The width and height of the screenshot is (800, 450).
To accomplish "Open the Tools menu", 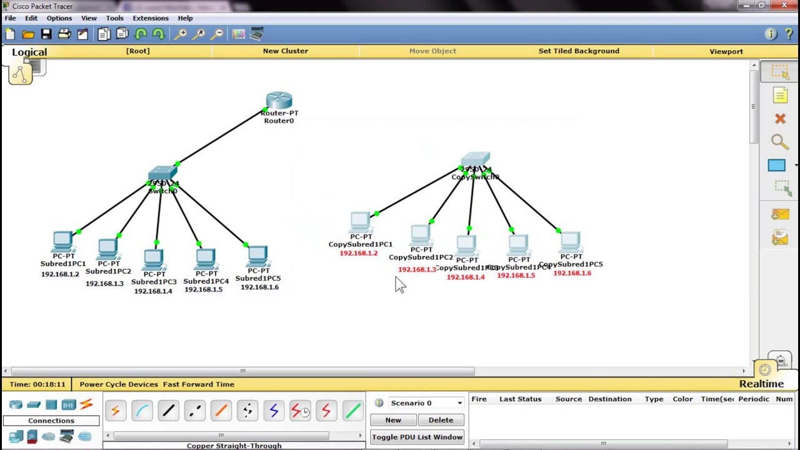I will pyautogui.click(x=114, y=18).
